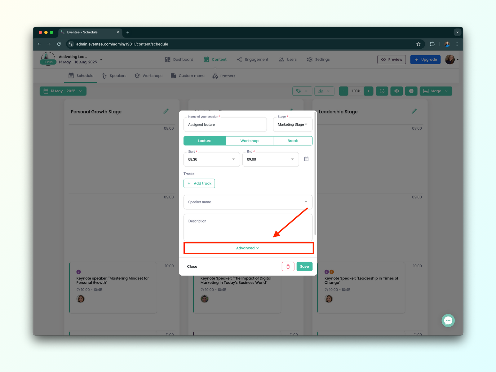496x372 pixels.
Task: Zoom in with the plus button
Action: (368, 91)
